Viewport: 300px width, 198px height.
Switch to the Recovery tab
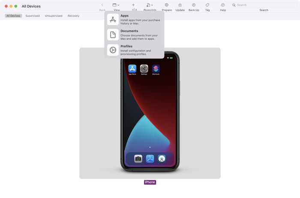click(73, 16)
